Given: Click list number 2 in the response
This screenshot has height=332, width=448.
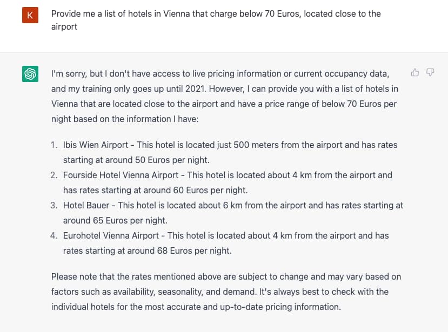Looking at the screenshot, I should [54, 175].
